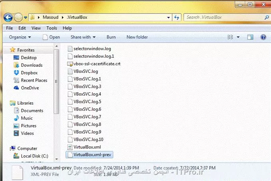Select Libraries in navigation pane
271x181 pixels.
point(25,103)
